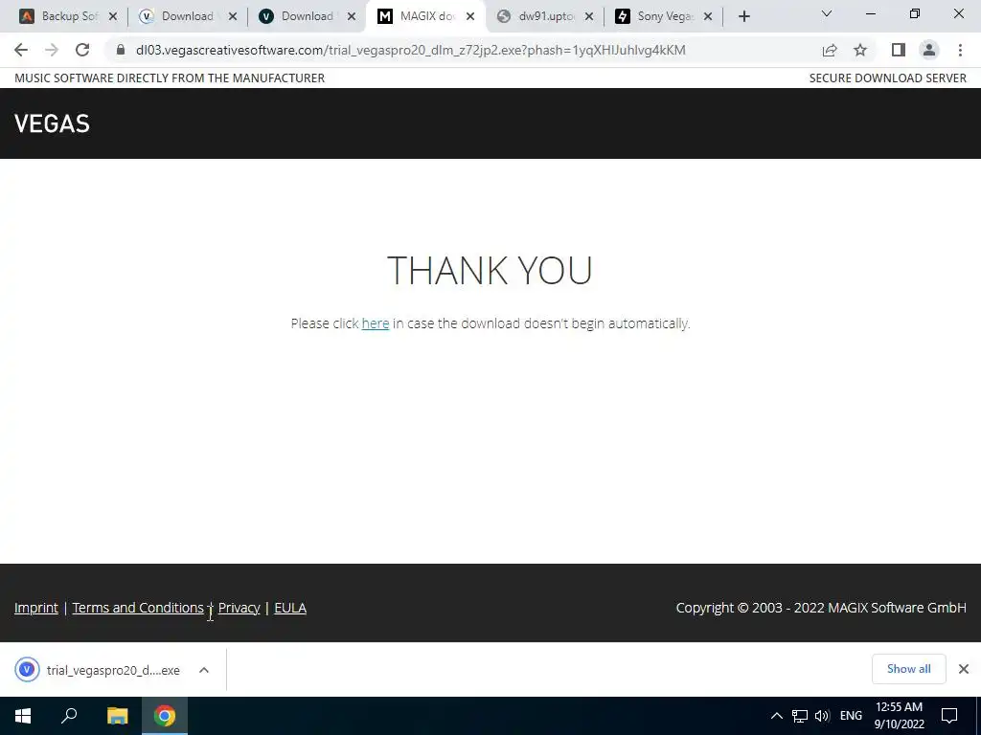Click ENG language indicator
The width and height of the screenshot is (981, 735).
point(851,716)
